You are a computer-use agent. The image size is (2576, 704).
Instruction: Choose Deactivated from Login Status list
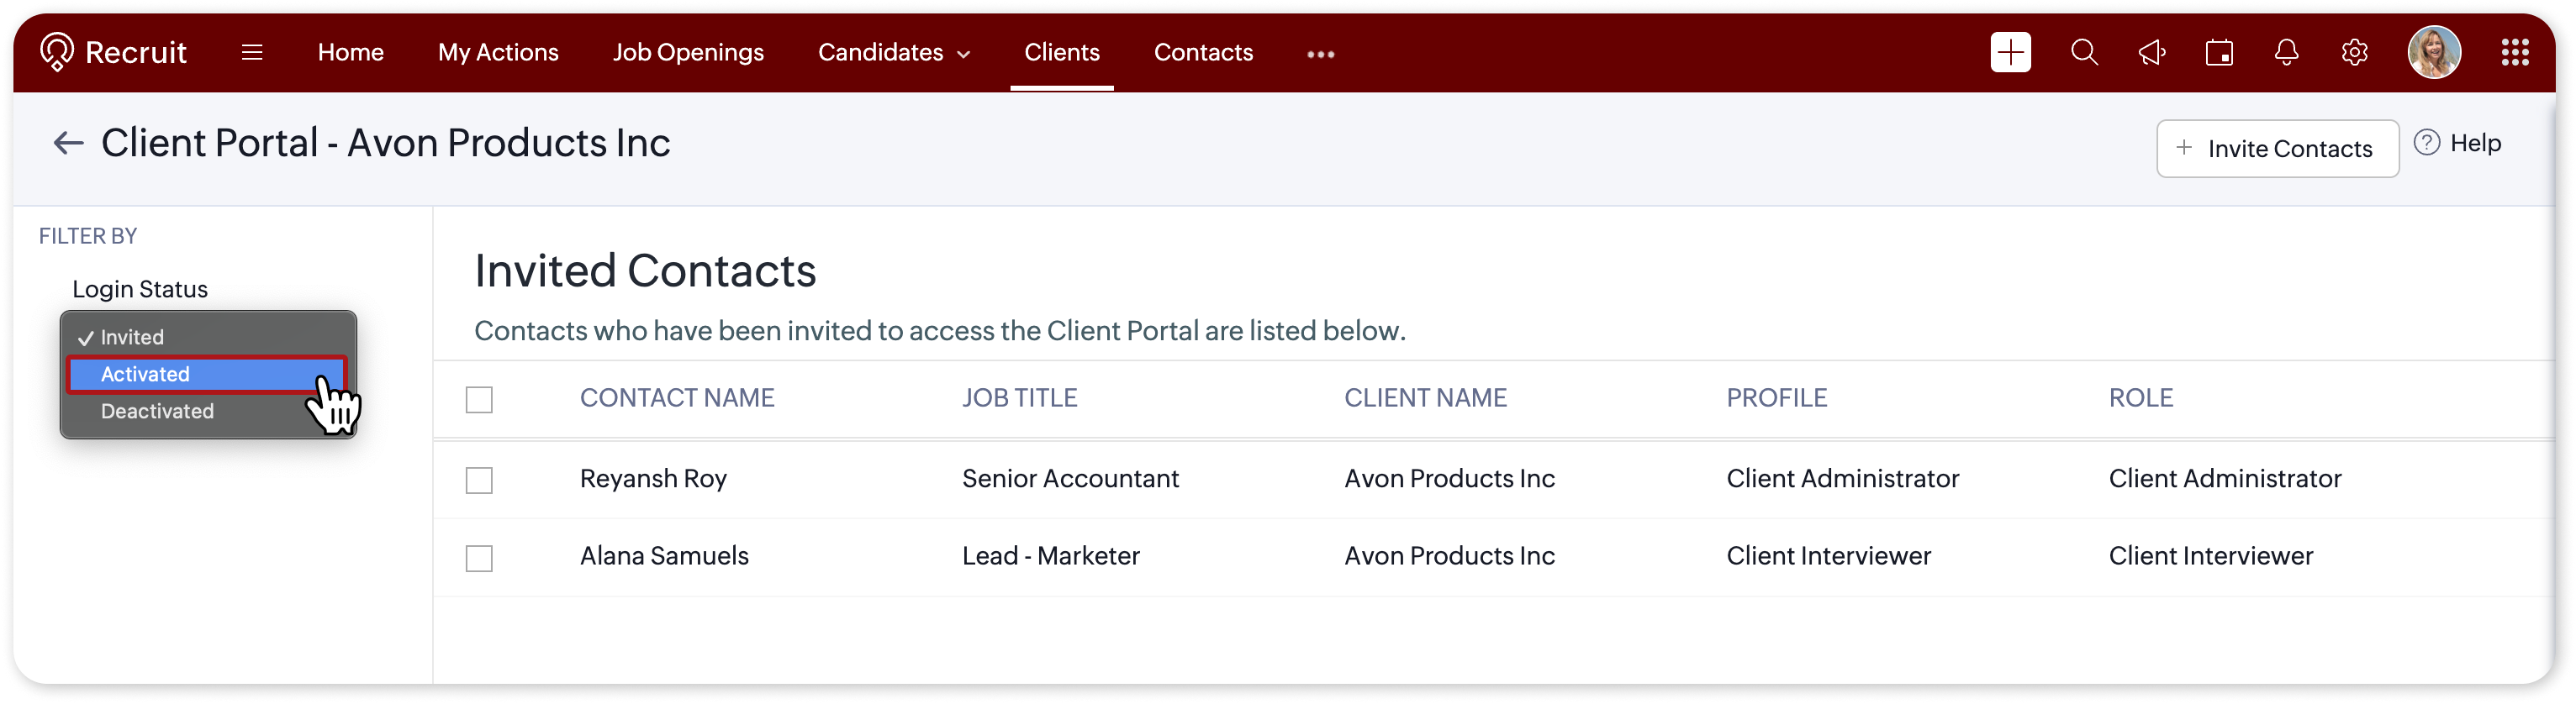(x=158, y=412)
